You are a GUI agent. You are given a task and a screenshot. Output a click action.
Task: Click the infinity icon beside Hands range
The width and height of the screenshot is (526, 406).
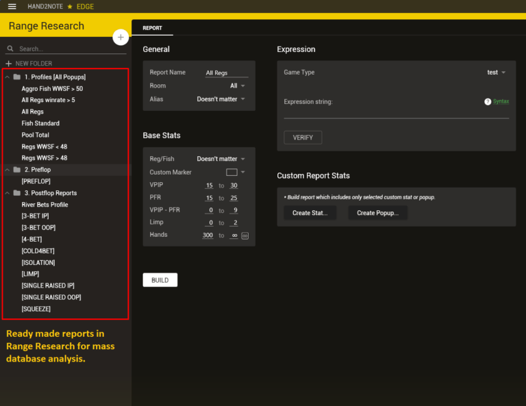coord(245,236)
